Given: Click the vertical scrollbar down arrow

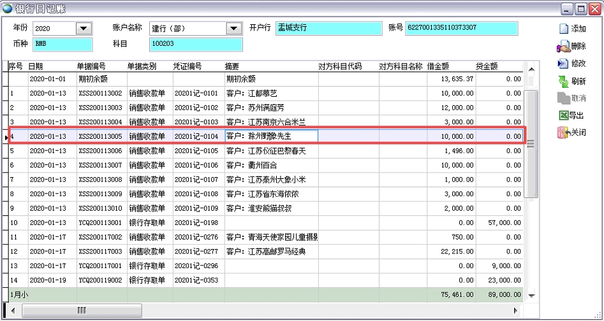Looking at the screenshot, I should click(529, 296).
